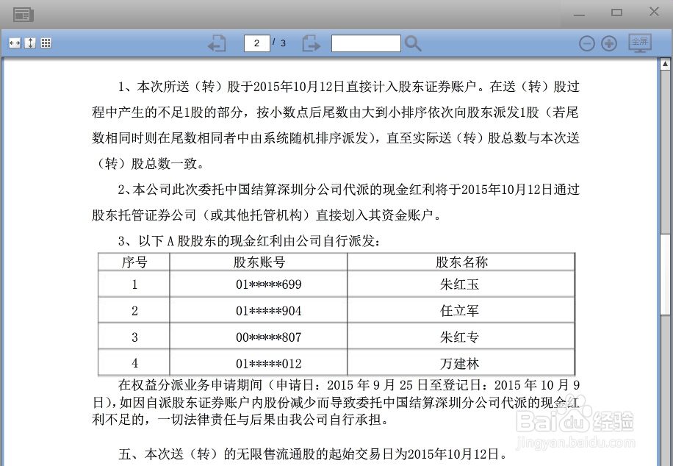Click sequence number 1 cell
Image resolution: width=673 pixels, height=466 pixels.
pos(134,284)
